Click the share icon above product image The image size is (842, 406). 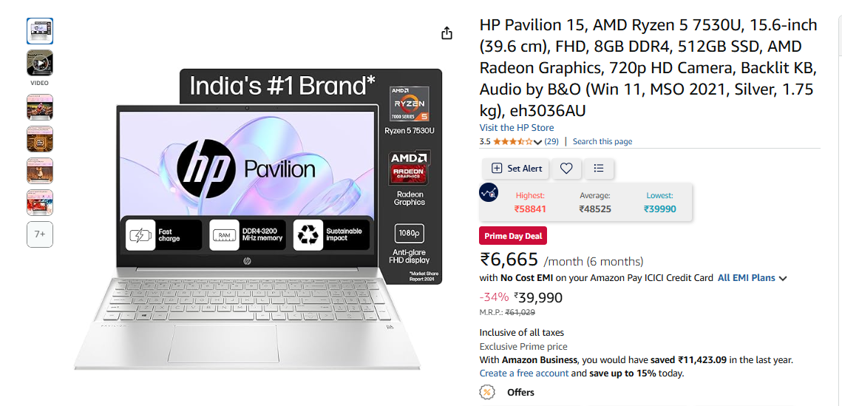point(447,33)
